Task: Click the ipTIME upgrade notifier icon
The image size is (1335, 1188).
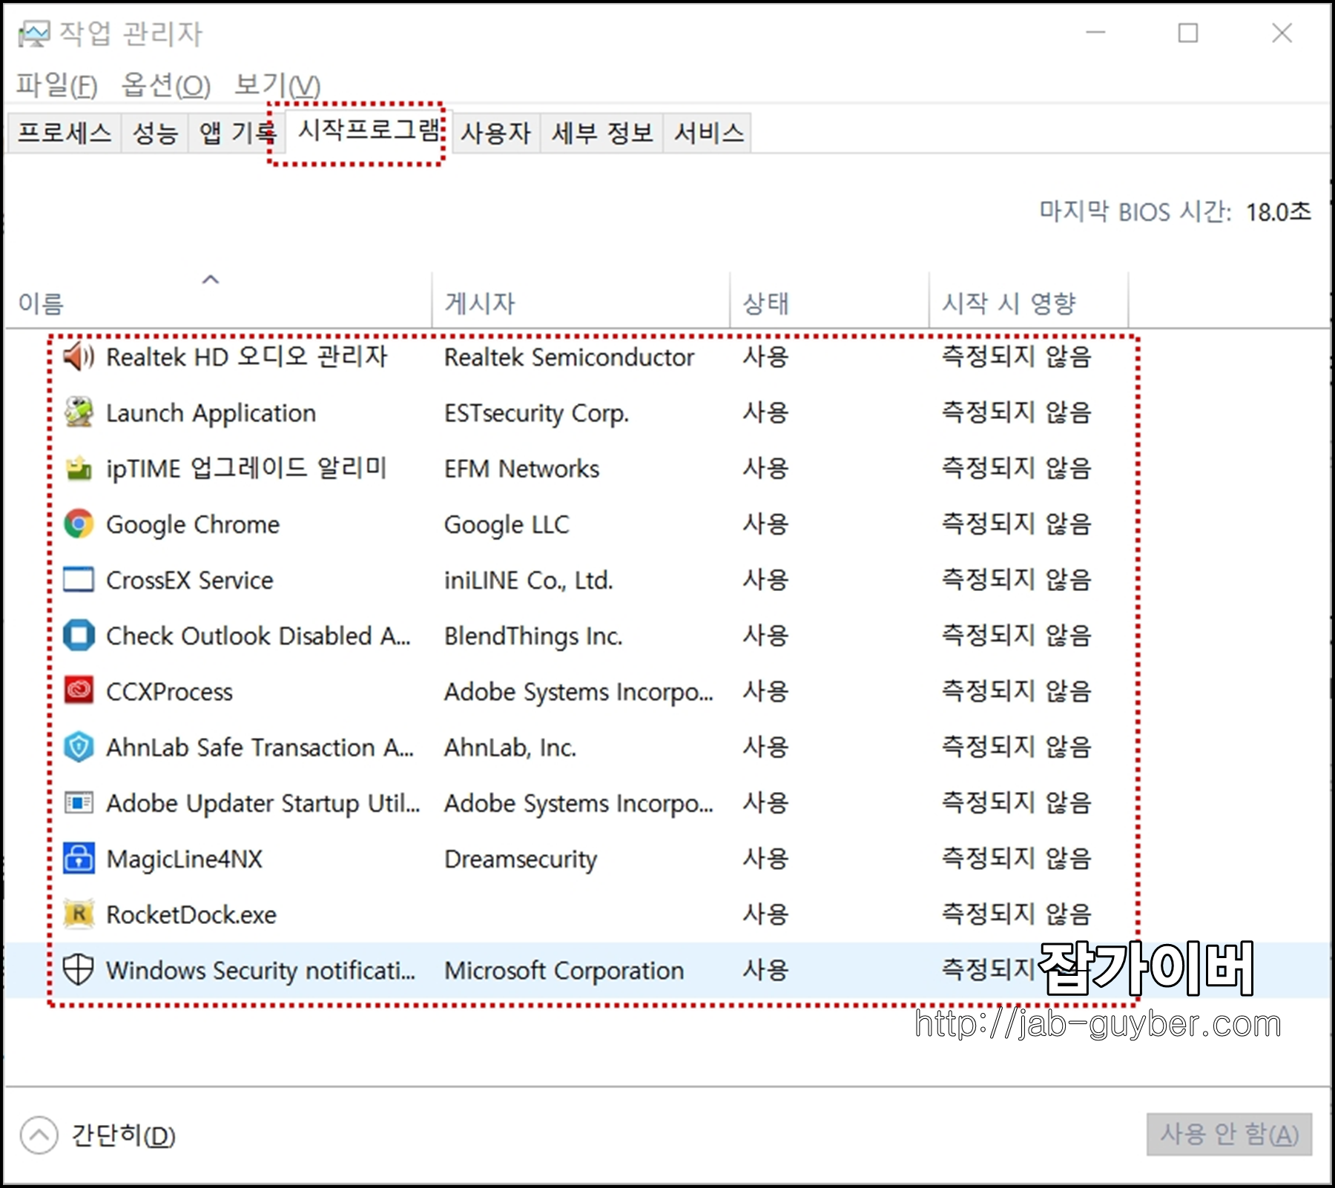Action: point(79,469)
